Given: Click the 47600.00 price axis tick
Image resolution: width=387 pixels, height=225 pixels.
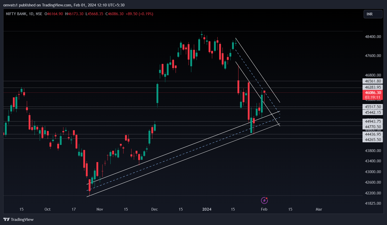Looking at the screenshot, I should [373, 56].
